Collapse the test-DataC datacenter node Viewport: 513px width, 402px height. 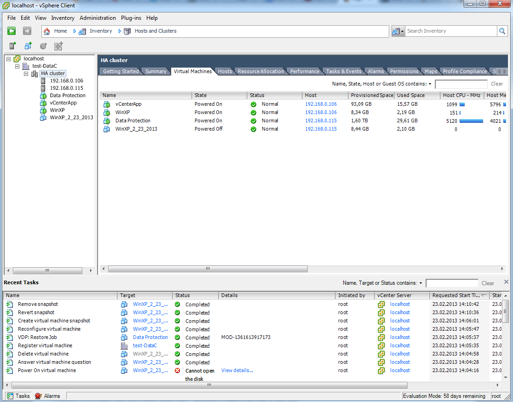tap(17, 66)
